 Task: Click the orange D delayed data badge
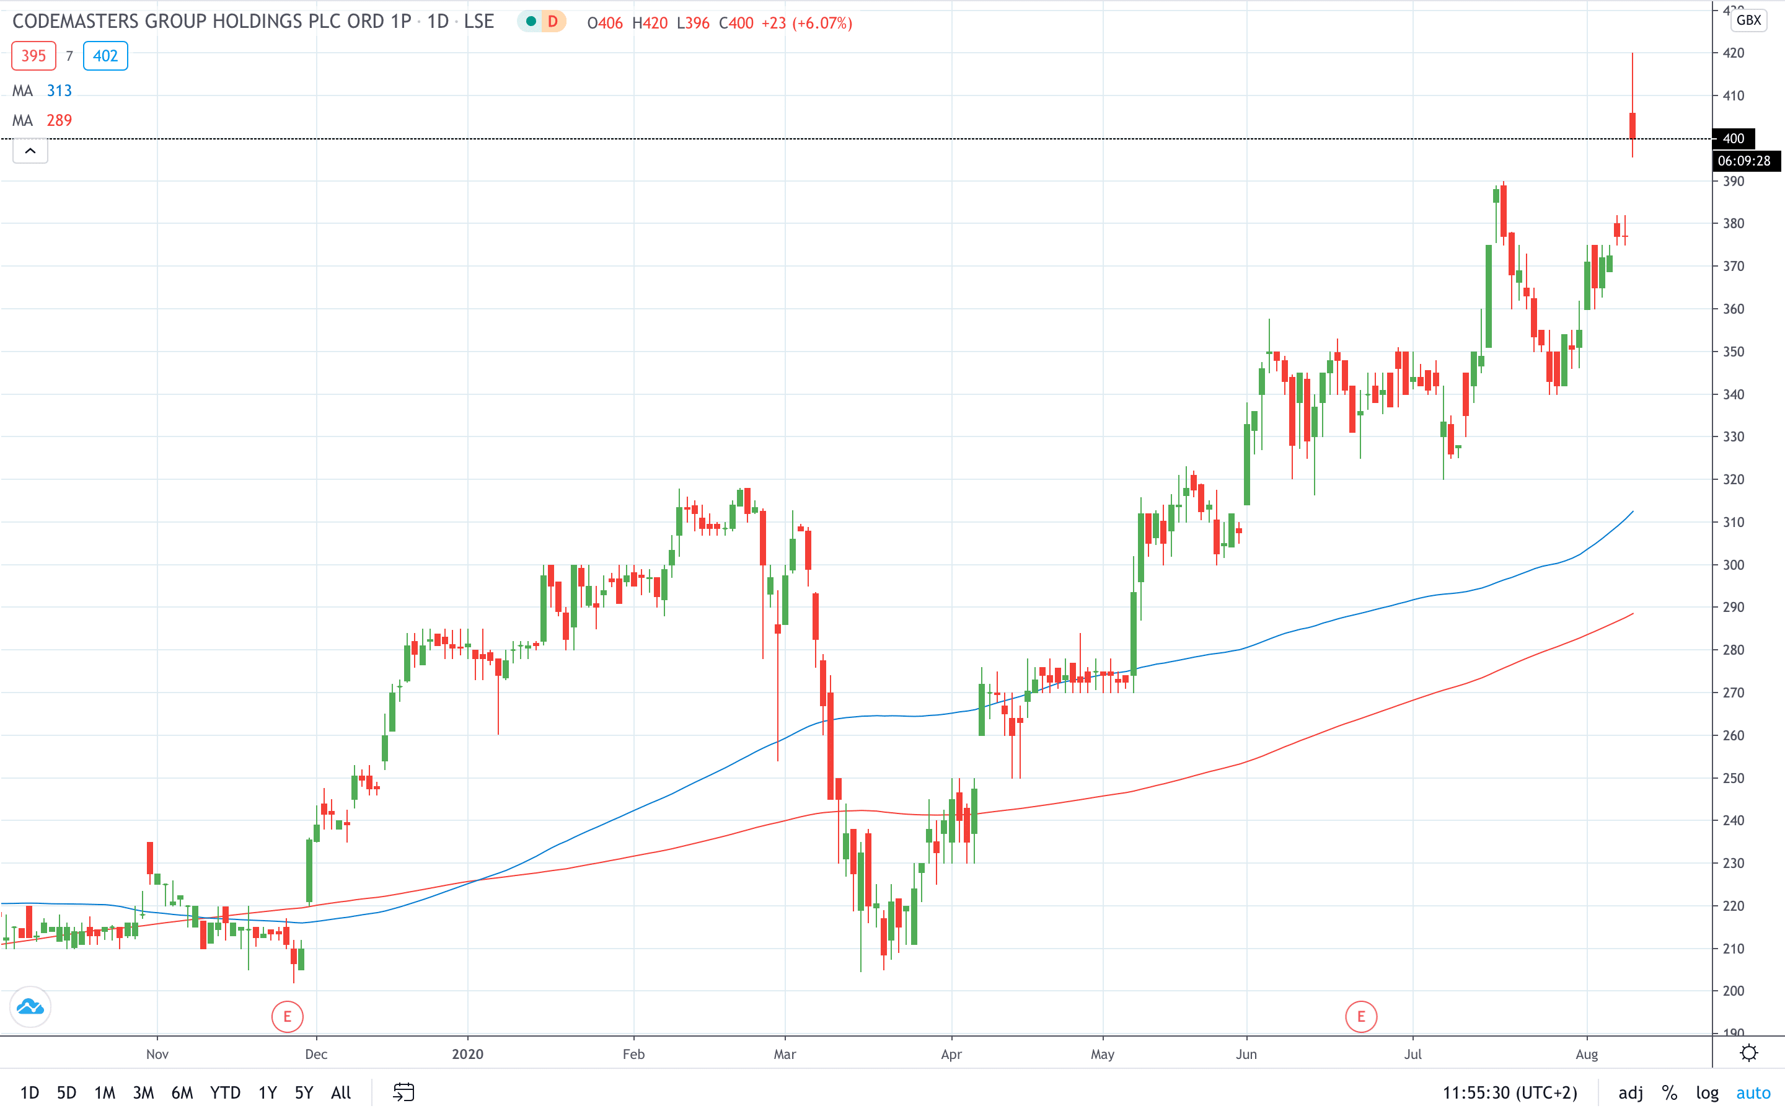tap(552, 22)
